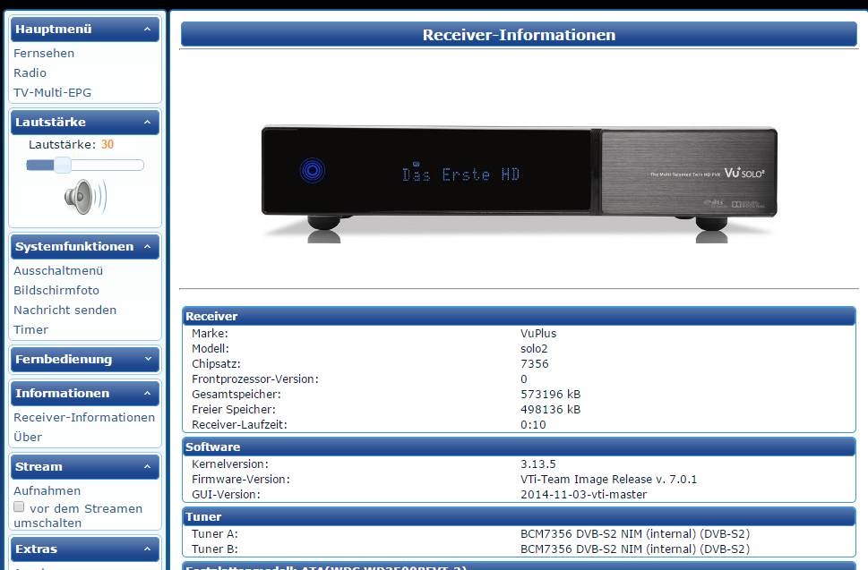The image size is (868, 570).
Task: Select GUI version 2014-11-03-vti-master
Action: [583, 494]
